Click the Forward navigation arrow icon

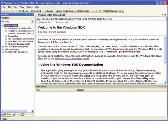(12, 11)
